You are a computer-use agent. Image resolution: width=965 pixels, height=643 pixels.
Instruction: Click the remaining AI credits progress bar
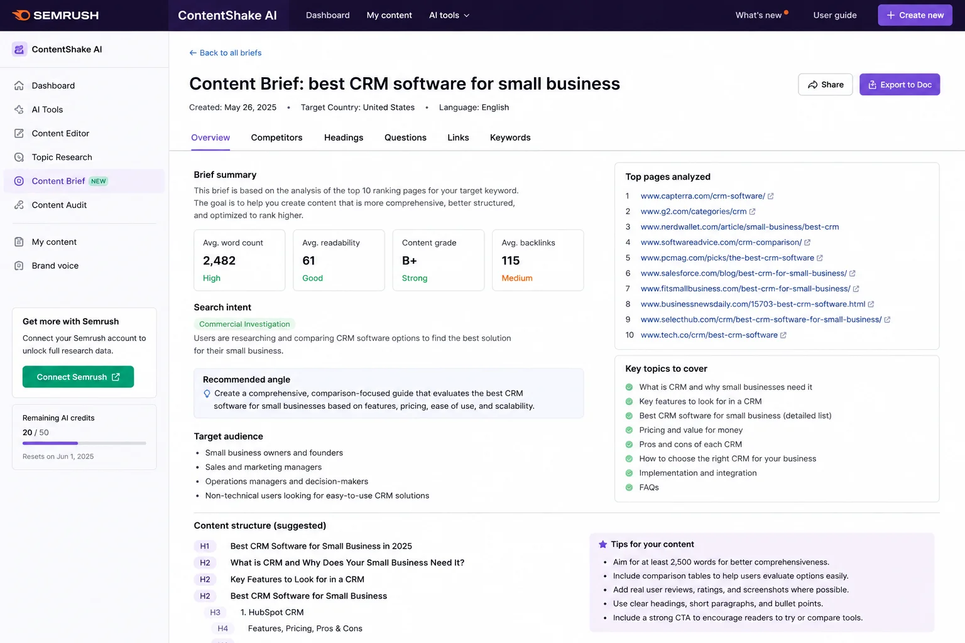click(x=84, y=443)
